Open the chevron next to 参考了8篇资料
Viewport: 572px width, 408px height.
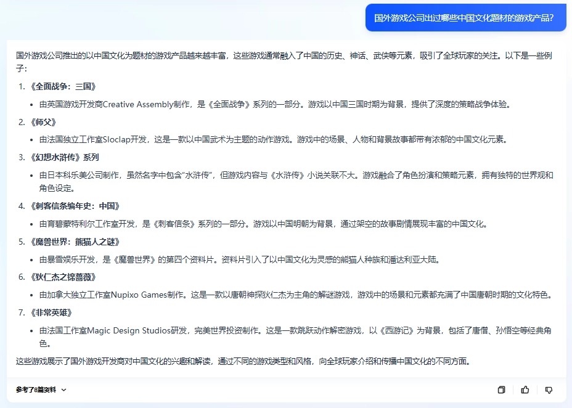pyautogui.click(x=63, y=390)
